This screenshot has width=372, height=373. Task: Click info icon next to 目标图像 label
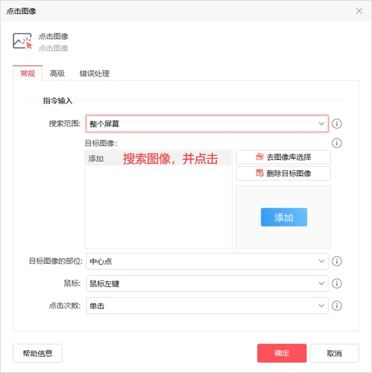coord(337,143)
